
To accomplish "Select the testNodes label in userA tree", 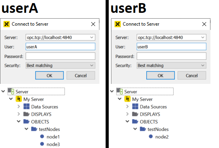I will click(x=49, y=129).
